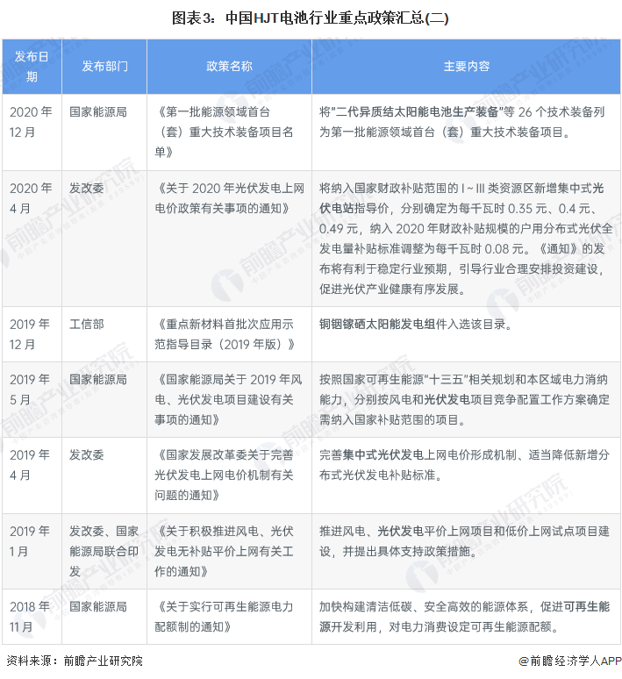
Task: Select the 2020年12月 date cell
Action: tap(32, 122)
